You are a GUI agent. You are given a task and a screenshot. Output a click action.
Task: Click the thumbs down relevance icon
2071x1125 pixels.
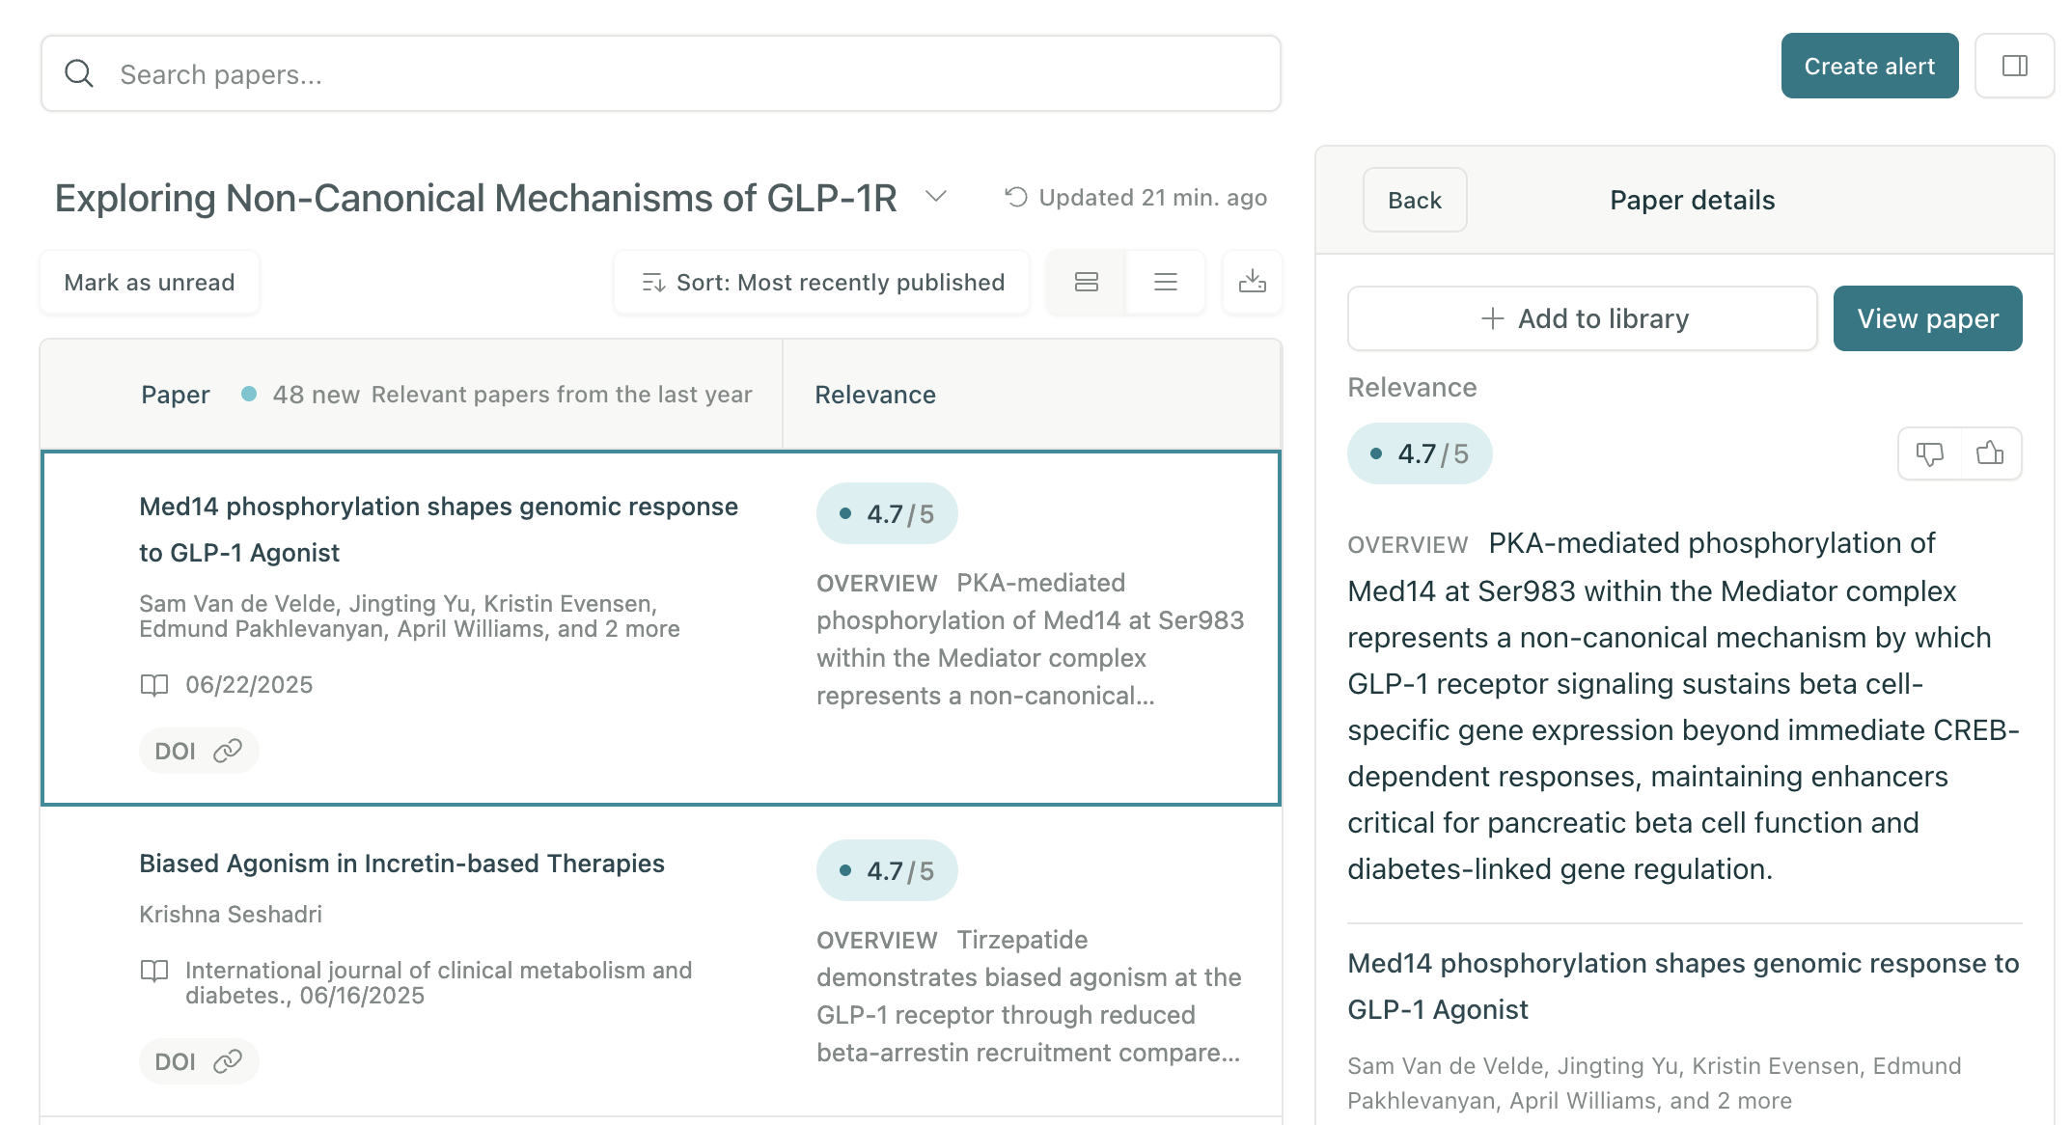pyautogui.click(x=1929, y=453)
